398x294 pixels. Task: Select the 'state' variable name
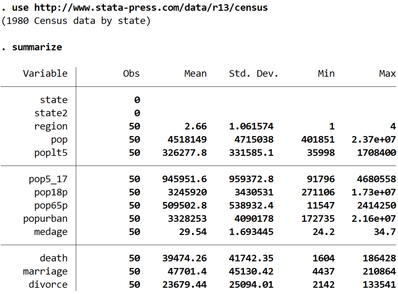54,100
